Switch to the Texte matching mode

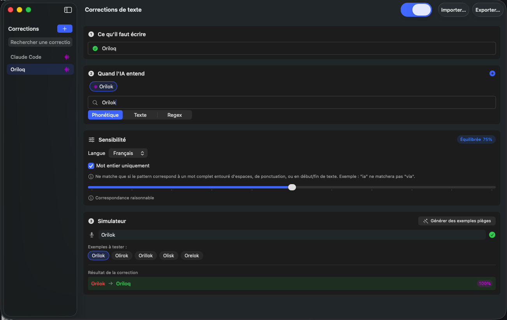(140, 115)
